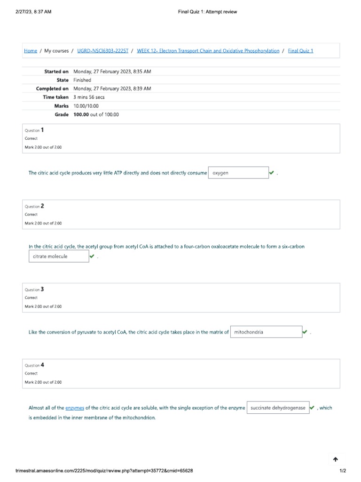Click the enzymes glossary link
The height and width of the screenshot is (482, 361).
(x=75, y=408)
